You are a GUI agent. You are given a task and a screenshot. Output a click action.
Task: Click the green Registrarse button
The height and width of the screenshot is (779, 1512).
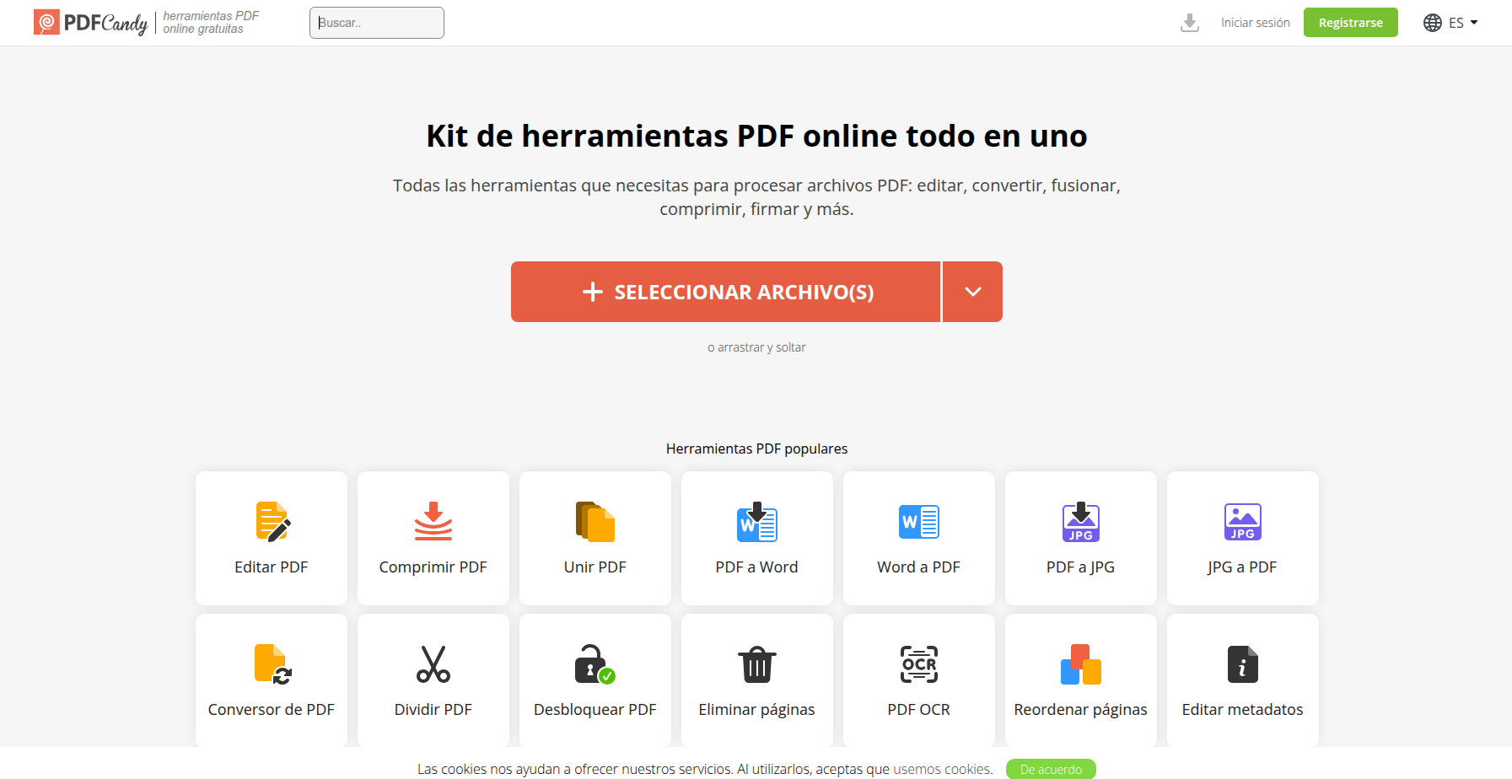[x=1350, y=23]
